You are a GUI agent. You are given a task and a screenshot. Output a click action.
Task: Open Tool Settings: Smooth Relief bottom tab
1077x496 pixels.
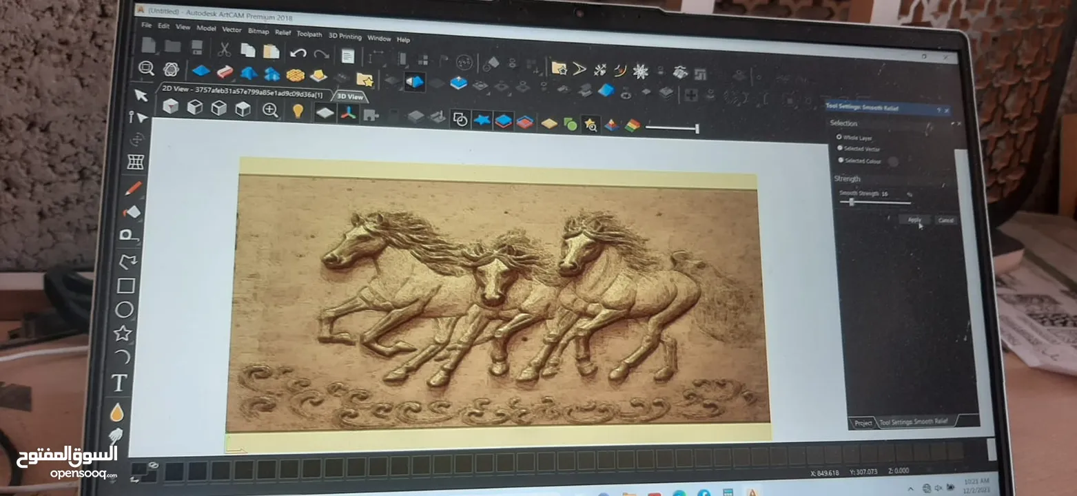pyautogui.click(x=914, y=422)
